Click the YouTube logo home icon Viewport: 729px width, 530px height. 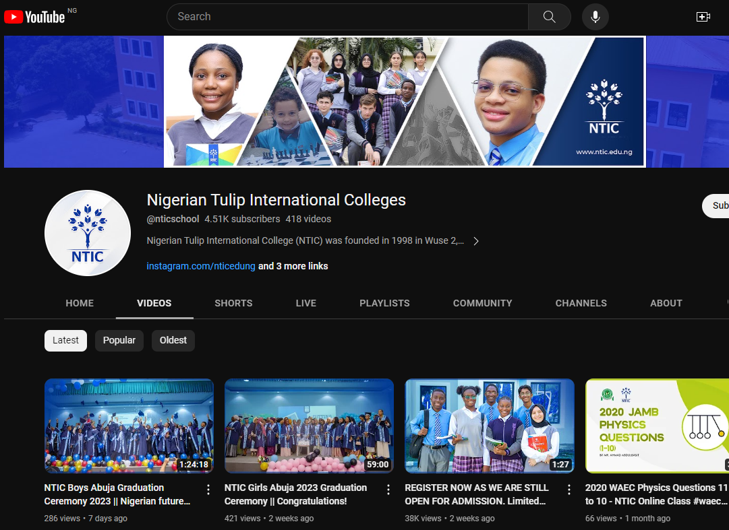[35, 17]
